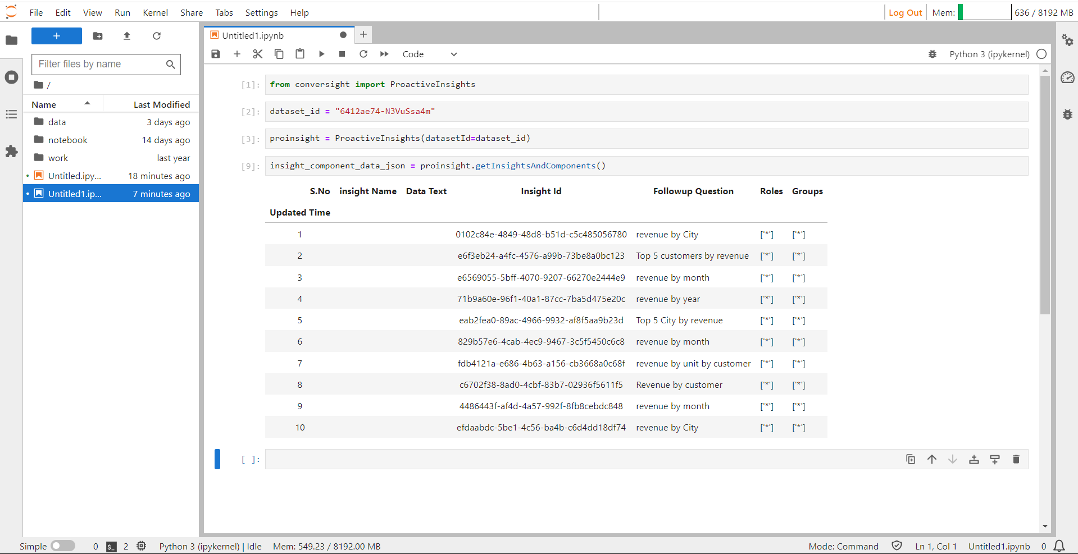The image size is (1078, 554).
Task: Select Untitled.ipynb in file list
Action: (x=111, y=176)
